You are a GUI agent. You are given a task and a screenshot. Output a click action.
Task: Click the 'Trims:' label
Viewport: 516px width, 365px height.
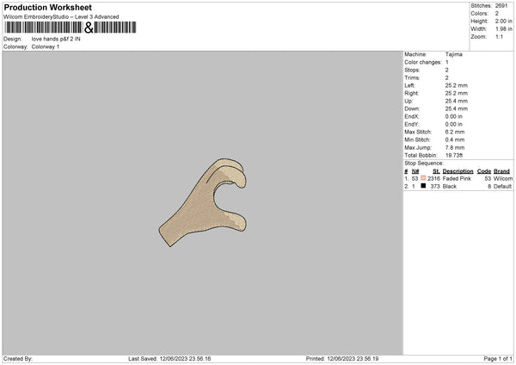tap(412, 77)
